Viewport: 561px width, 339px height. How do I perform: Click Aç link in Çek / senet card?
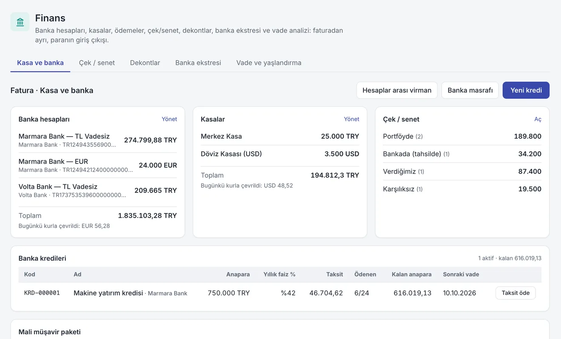[x=538, y=119]
